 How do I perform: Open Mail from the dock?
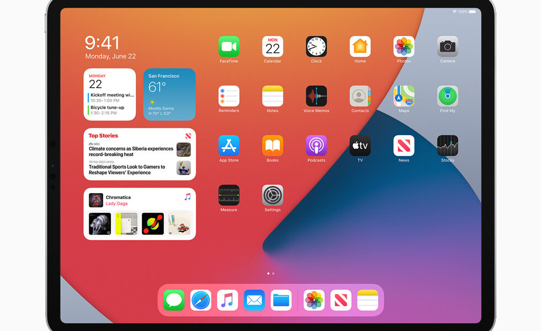(254, 300)
